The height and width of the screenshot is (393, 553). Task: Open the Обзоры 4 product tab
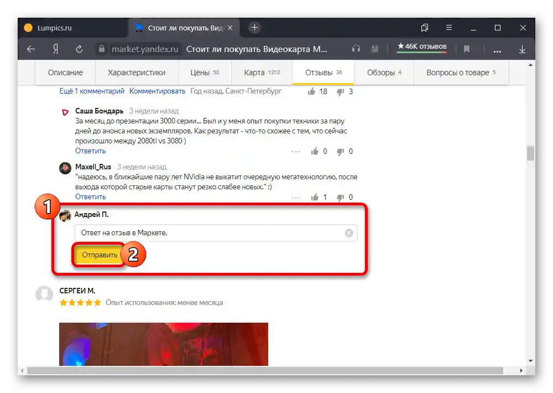[384, 73]
